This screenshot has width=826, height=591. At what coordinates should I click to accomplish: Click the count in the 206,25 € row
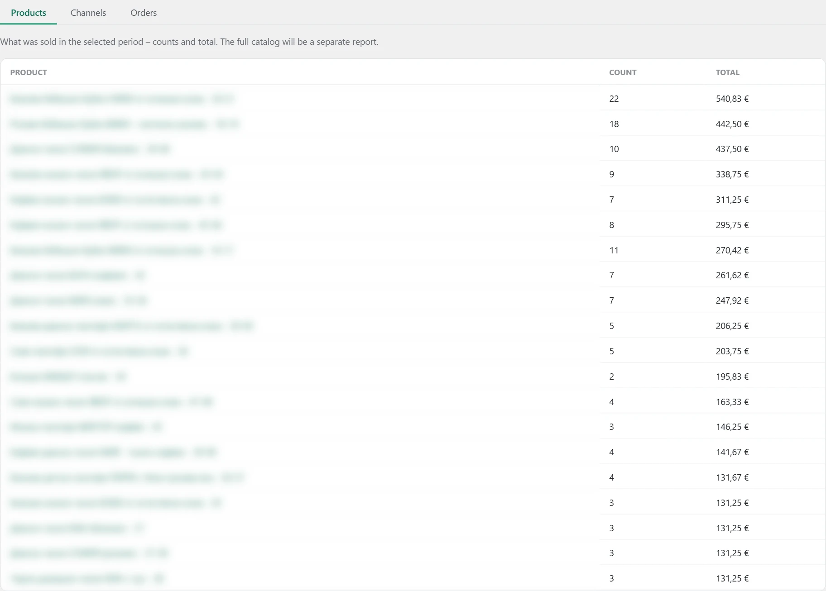(x=612, y=326)
